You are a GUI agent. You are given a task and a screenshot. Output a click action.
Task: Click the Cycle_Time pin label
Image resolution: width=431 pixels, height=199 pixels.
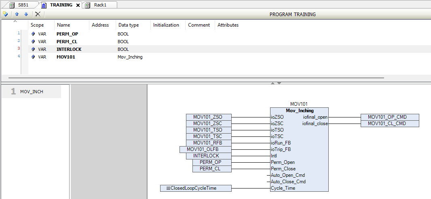click(283, 188)
